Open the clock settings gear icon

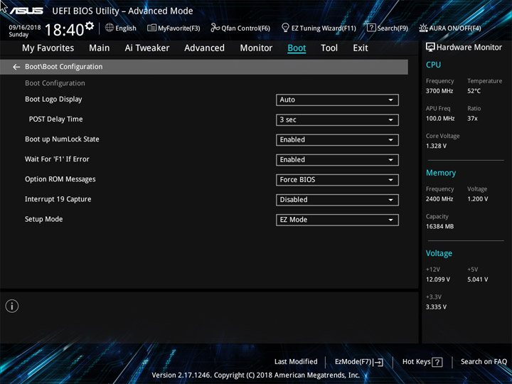(89, 26)
